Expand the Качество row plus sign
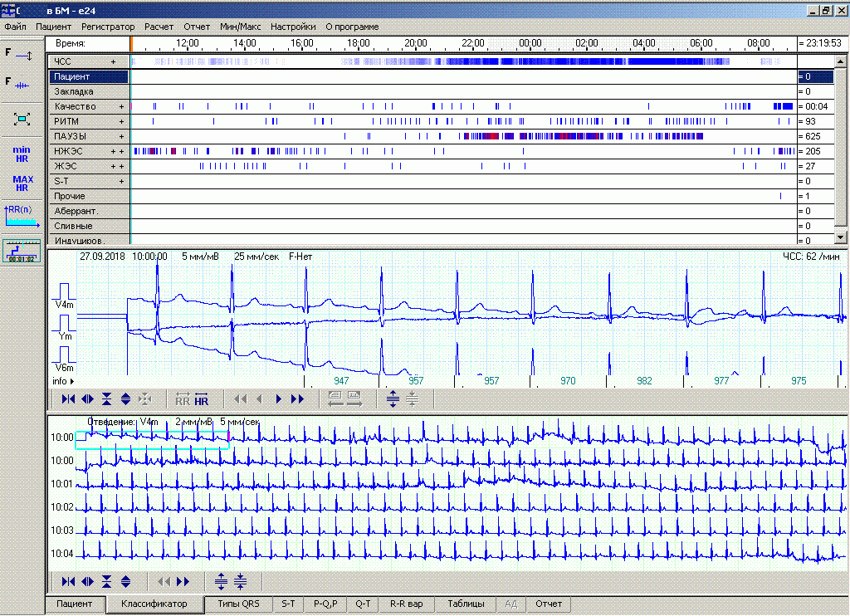 tap(121, 107)
